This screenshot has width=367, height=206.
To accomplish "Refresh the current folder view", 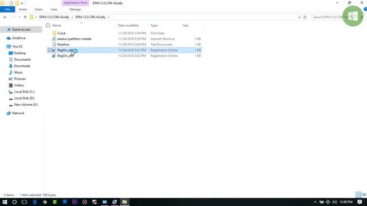I will pyautogui.click(x=304, y=17).
